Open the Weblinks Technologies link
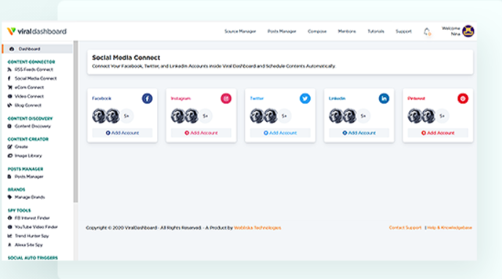 pyautogui.click(x=257, y=228)
